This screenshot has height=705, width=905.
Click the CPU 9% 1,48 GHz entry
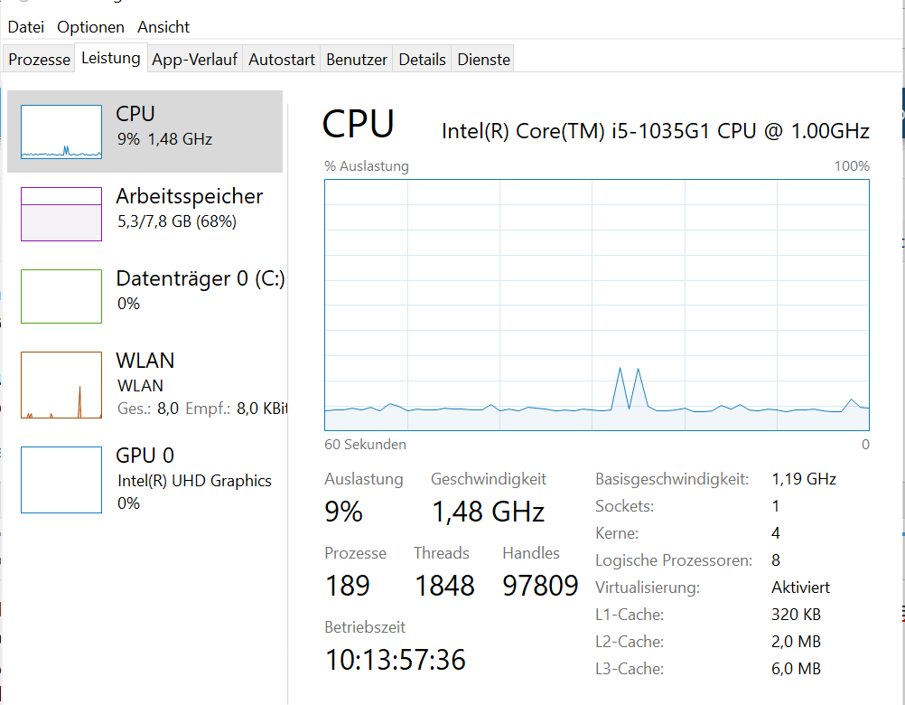145,132
